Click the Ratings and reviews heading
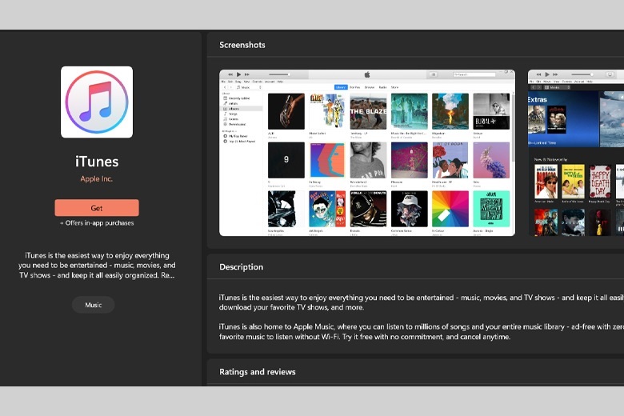624x416 pixels. coord(258,372)
